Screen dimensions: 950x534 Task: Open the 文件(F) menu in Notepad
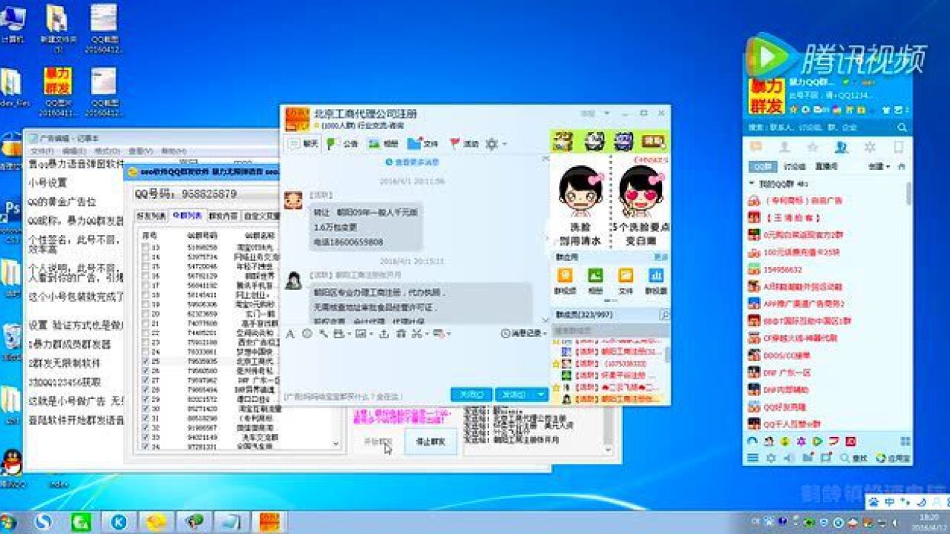point(42,151)
